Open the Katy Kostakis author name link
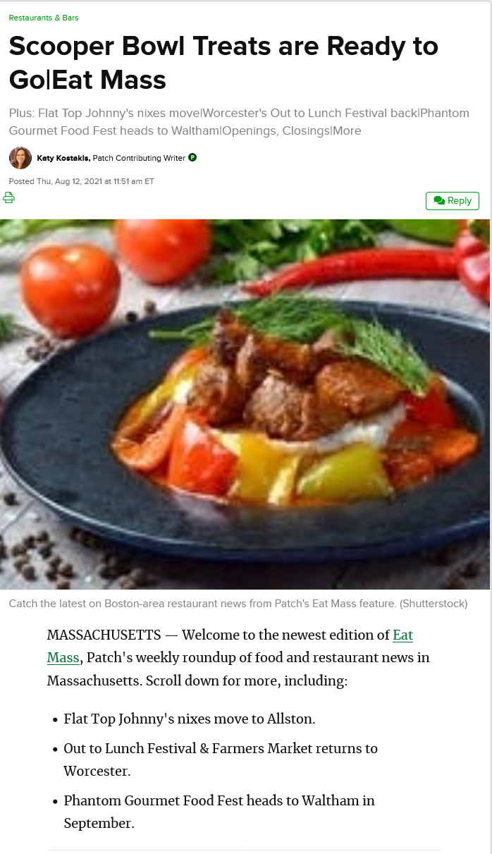Image resolution: width=492 pixels, height=854 pixels. click(63, 158)
